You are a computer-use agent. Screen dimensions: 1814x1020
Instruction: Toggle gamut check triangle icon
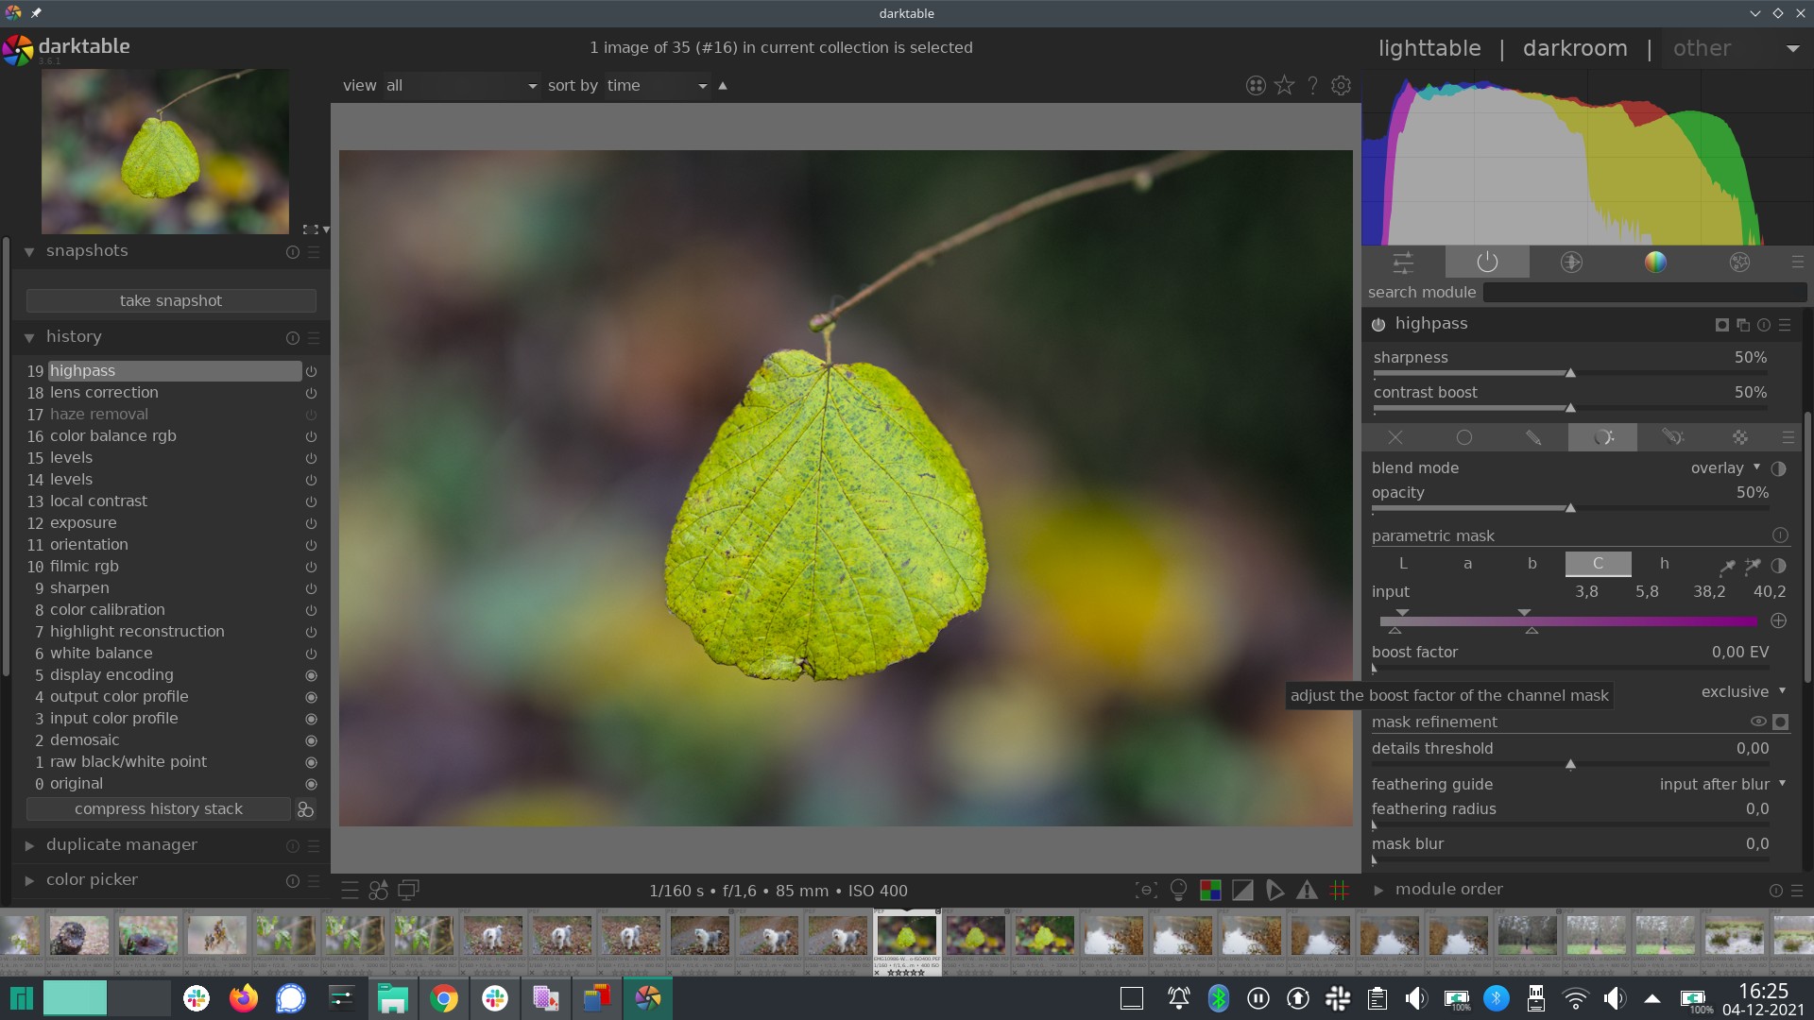pyautogui.click(x=1307, y=890)
